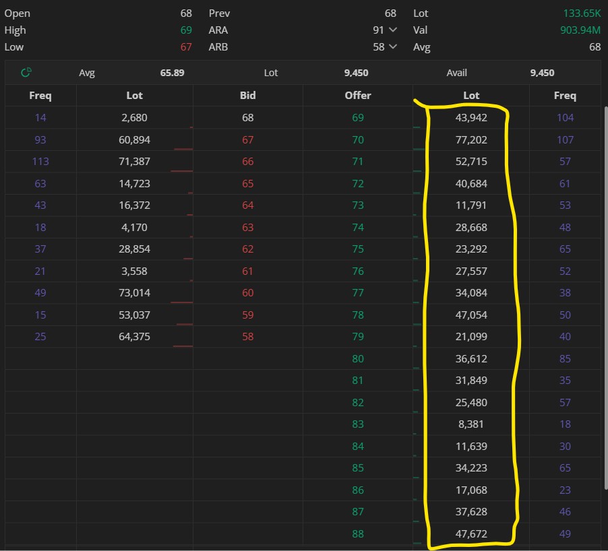The height and width of the screenshot is (551, 608).
Task: Click the bid-side Freq column header
Action: click(x=40, y=96)
